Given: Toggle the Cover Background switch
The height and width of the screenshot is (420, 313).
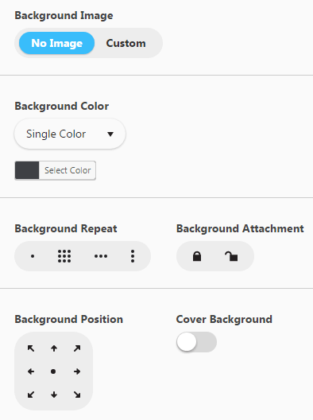Looking at the screenshot, I should point(196,342).
